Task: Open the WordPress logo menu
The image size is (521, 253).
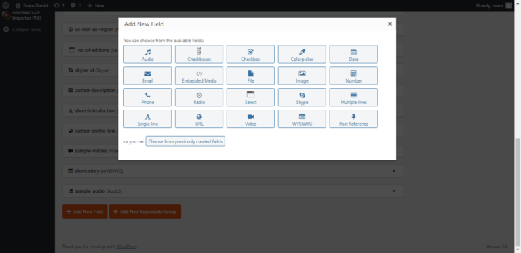Action: pos(5,5)
